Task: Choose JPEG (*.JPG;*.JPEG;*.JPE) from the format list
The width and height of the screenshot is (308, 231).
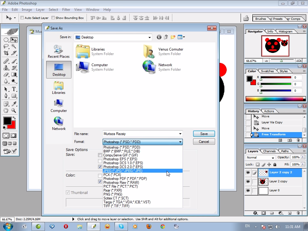Action: tap(142, 171)
